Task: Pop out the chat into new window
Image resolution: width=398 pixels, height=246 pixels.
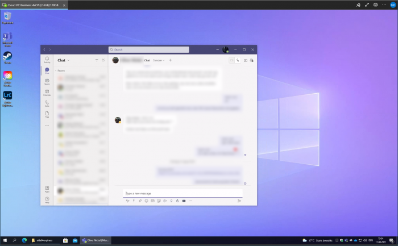Action: (246, 60)
